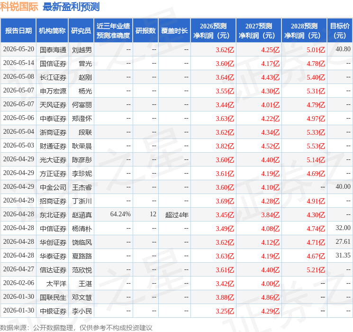Click the 64.24% accuracy value

(x=120, y=214)
